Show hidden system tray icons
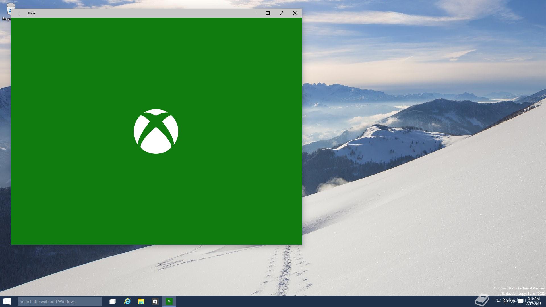Screen dimensions: 546x307 [x=498, y=301]
